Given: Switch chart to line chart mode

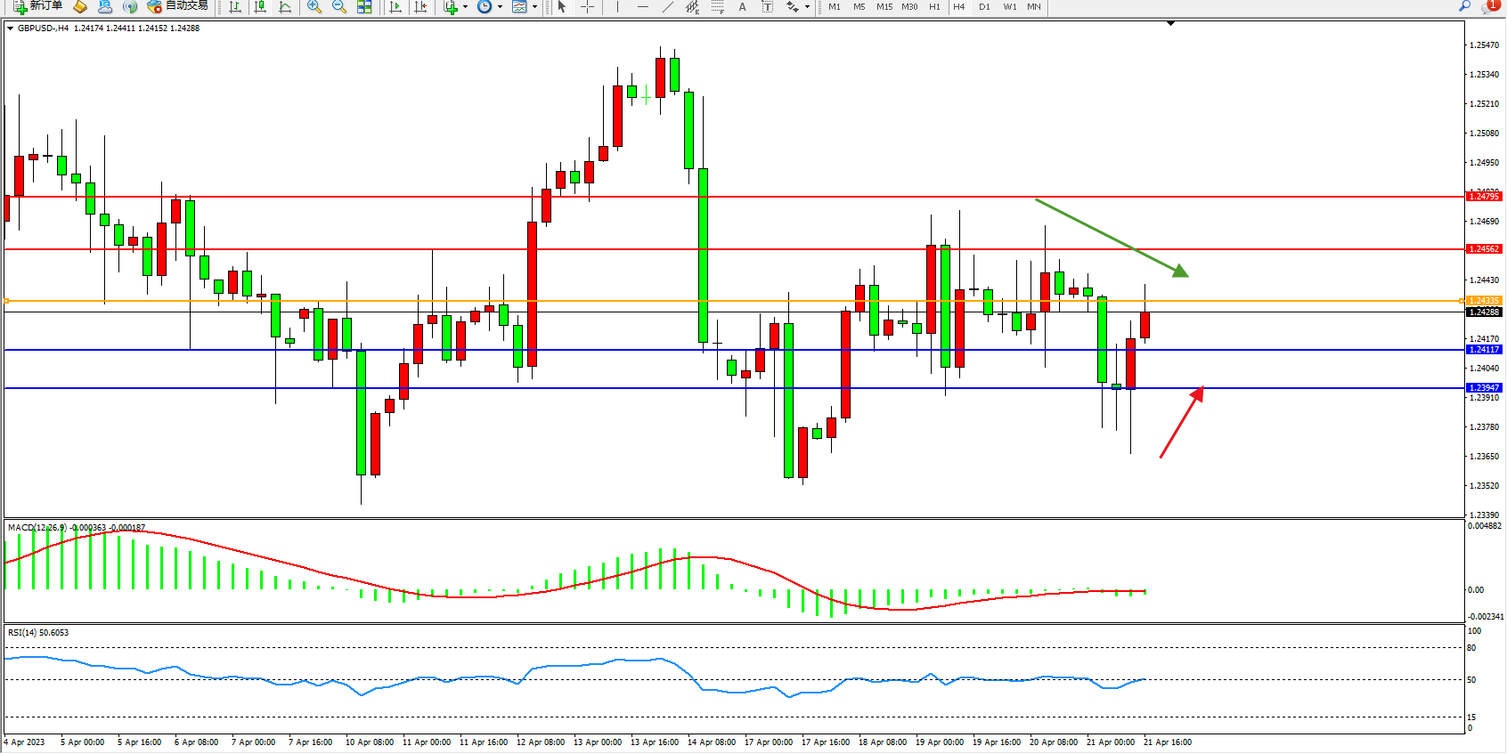Looking at the screenshot, I should [285, 7].
